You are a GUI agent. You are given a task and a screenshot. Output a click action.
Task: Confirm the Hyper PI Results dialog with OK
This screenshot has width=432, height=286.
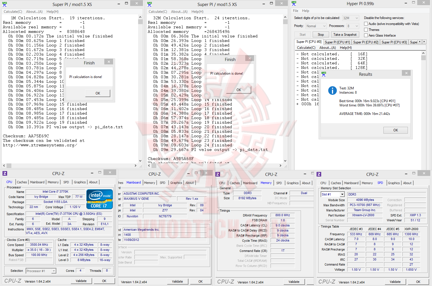coord(396,130)
